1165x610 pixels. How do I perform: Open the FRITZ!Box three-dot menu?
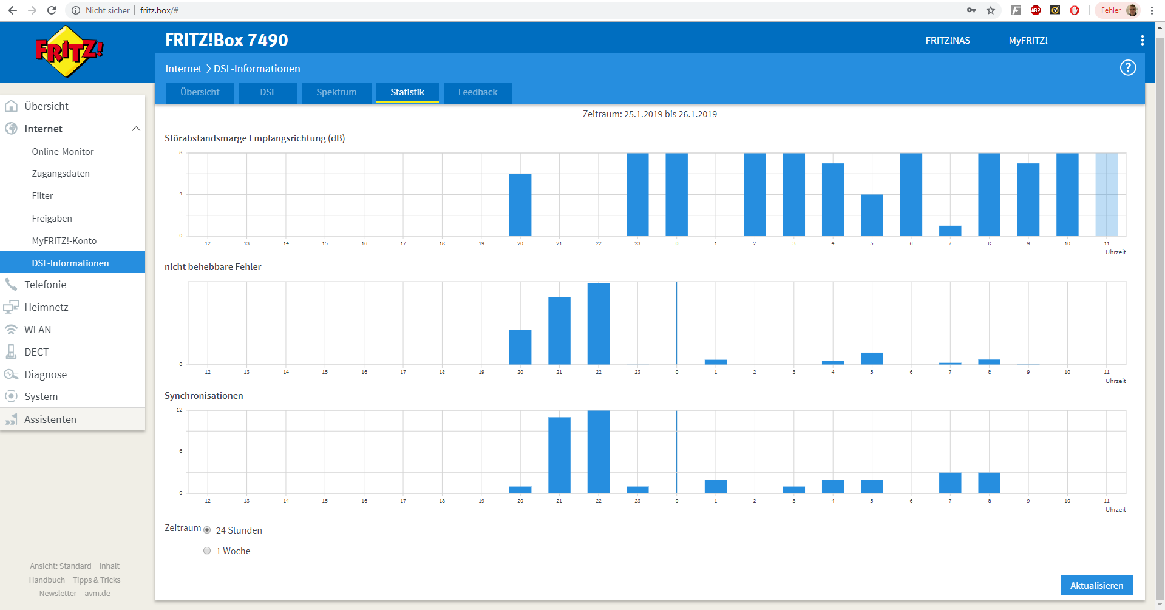click(x=1142, y=40)
